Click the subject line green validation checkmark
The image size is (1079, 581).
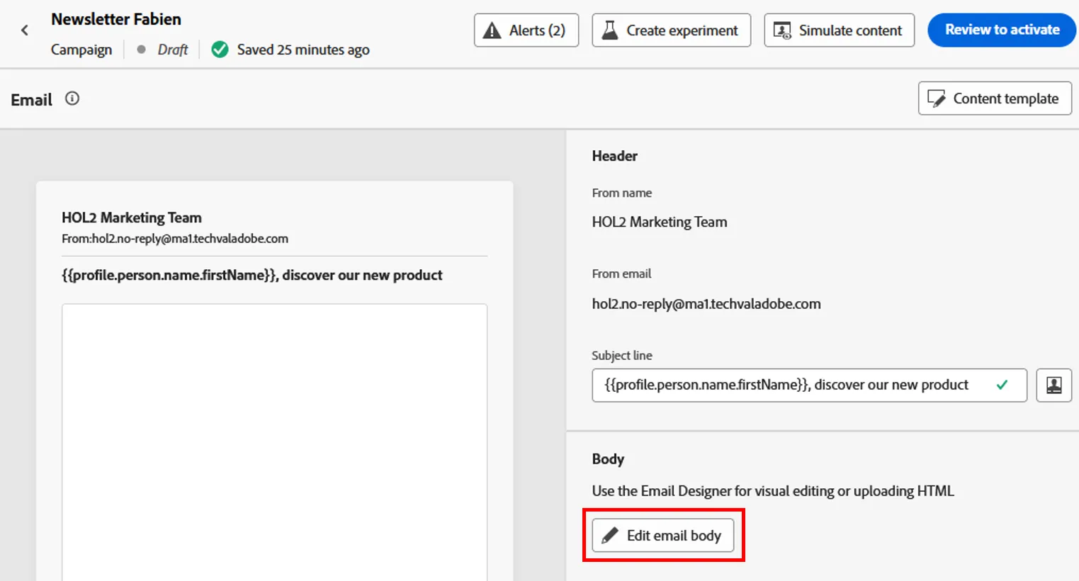pyautogui.click(x=1002, y=385)
